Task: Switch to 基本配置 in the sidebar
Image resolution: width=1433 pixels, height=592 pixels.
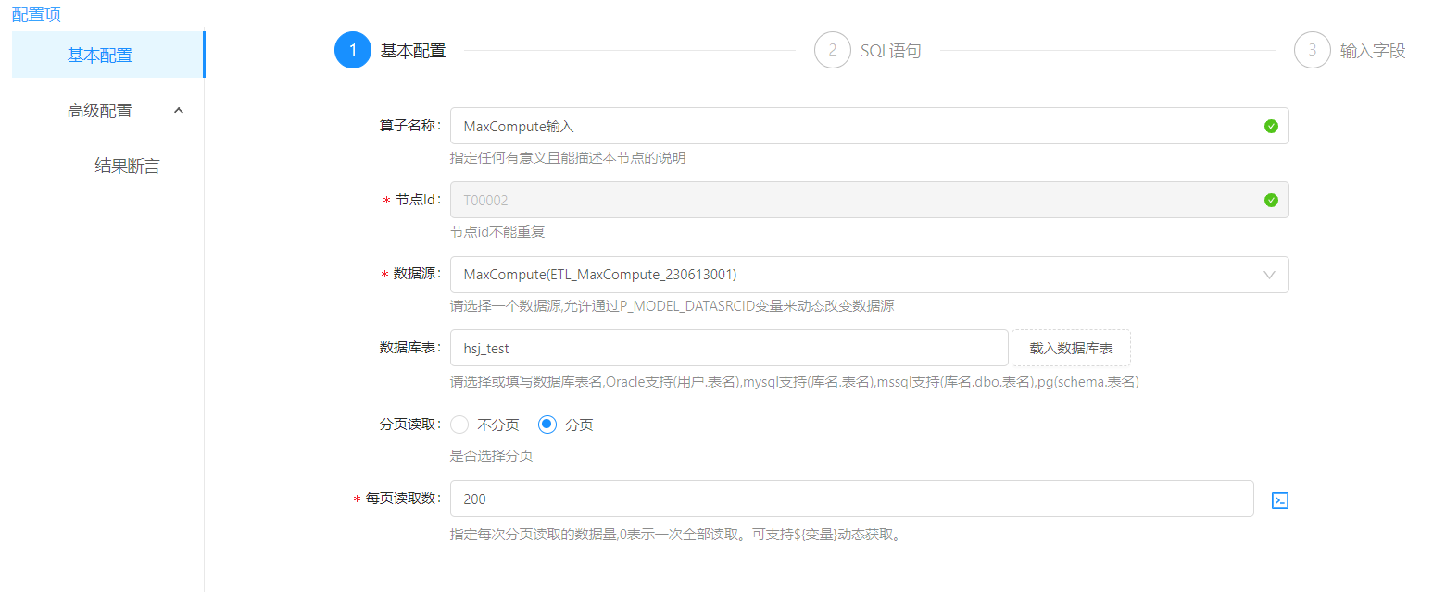Action: coord(100,55)
